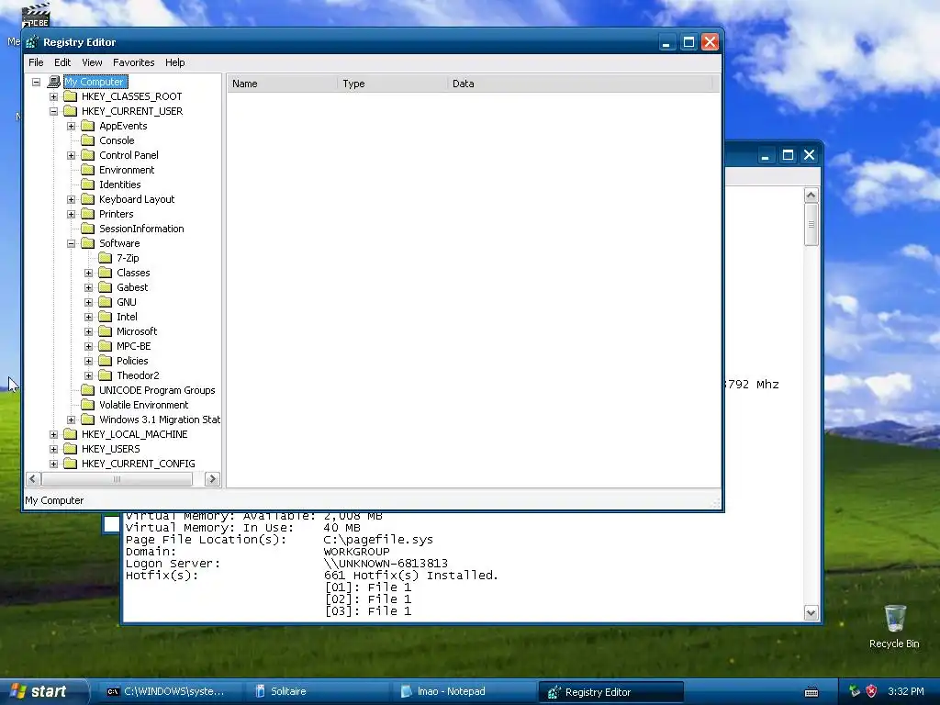Expand the Control Panel key
This screenshot has width=940, height=705.
tap(71, 155)
